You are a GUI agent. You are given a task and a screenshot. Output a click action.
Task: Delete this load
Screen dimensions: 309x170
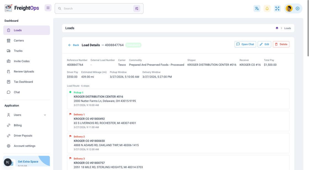click(x=281, y=44)
